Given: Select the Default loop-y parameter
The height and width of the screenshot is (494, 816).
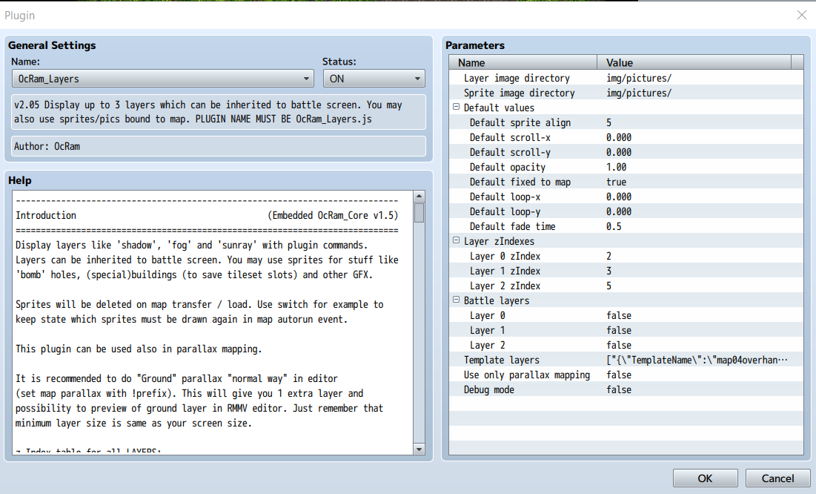Looking at the screenshot, I should click(x=626, y=211).
